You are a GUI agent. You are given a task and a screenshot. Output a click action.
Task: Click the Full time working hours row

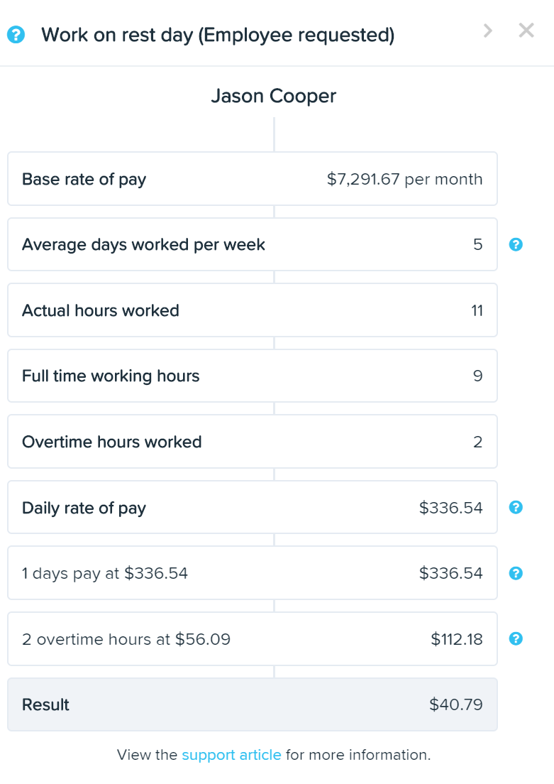click(x=253, y=376)
